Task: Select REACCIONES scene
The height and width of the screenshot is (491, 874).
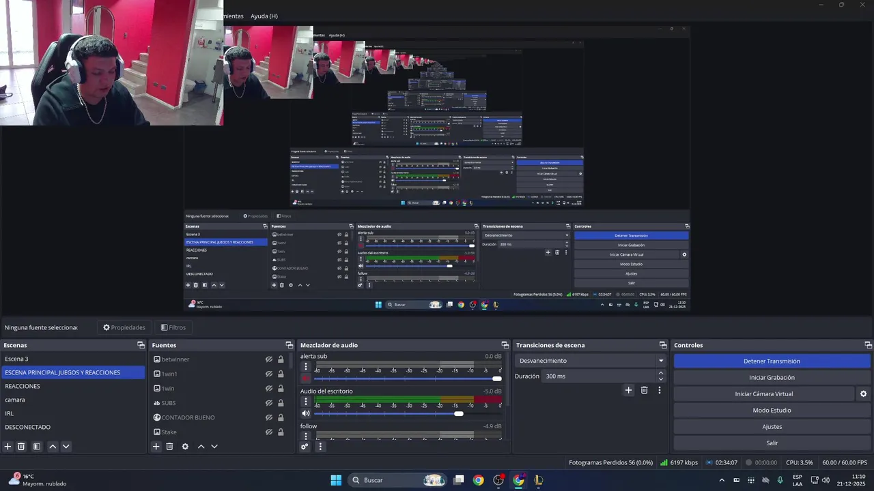Action: [x=72, y=386]
